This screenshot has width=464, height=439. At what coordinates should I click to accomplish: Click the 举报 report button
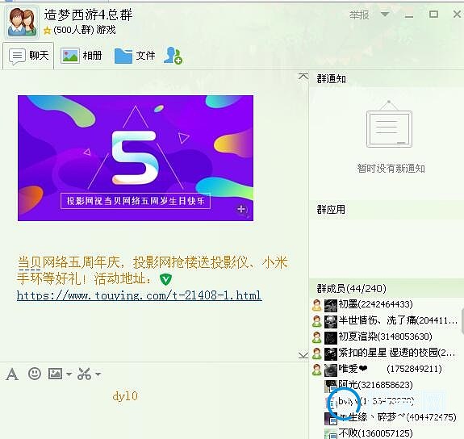(359, 15)
